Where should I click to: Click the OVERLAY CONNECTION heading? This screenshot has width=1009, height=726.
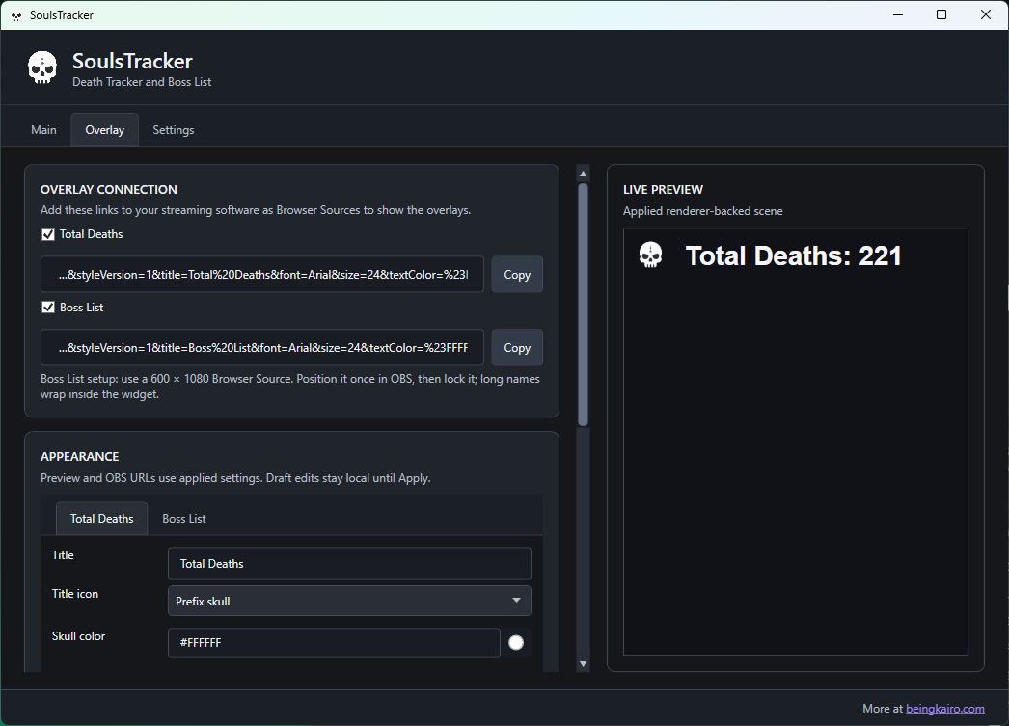coord(109,190)
